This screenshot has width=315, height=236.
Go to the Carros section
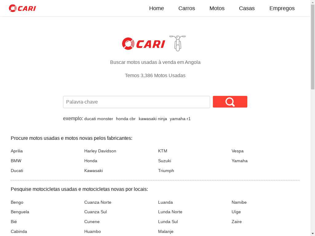(187, 8)
